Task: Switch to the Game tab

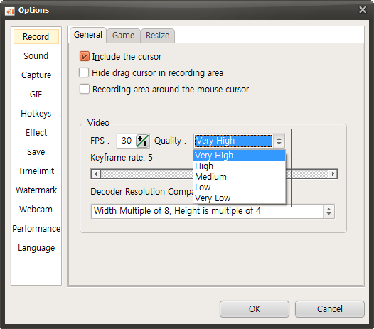Action: pyautogui.click(x=123, y=36)
